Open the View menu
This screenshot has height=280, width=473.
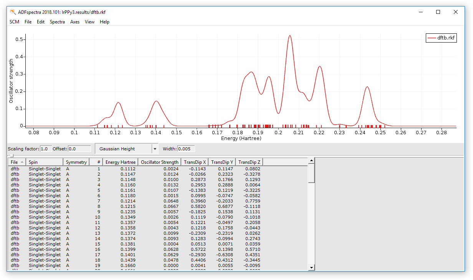[90, 22]
